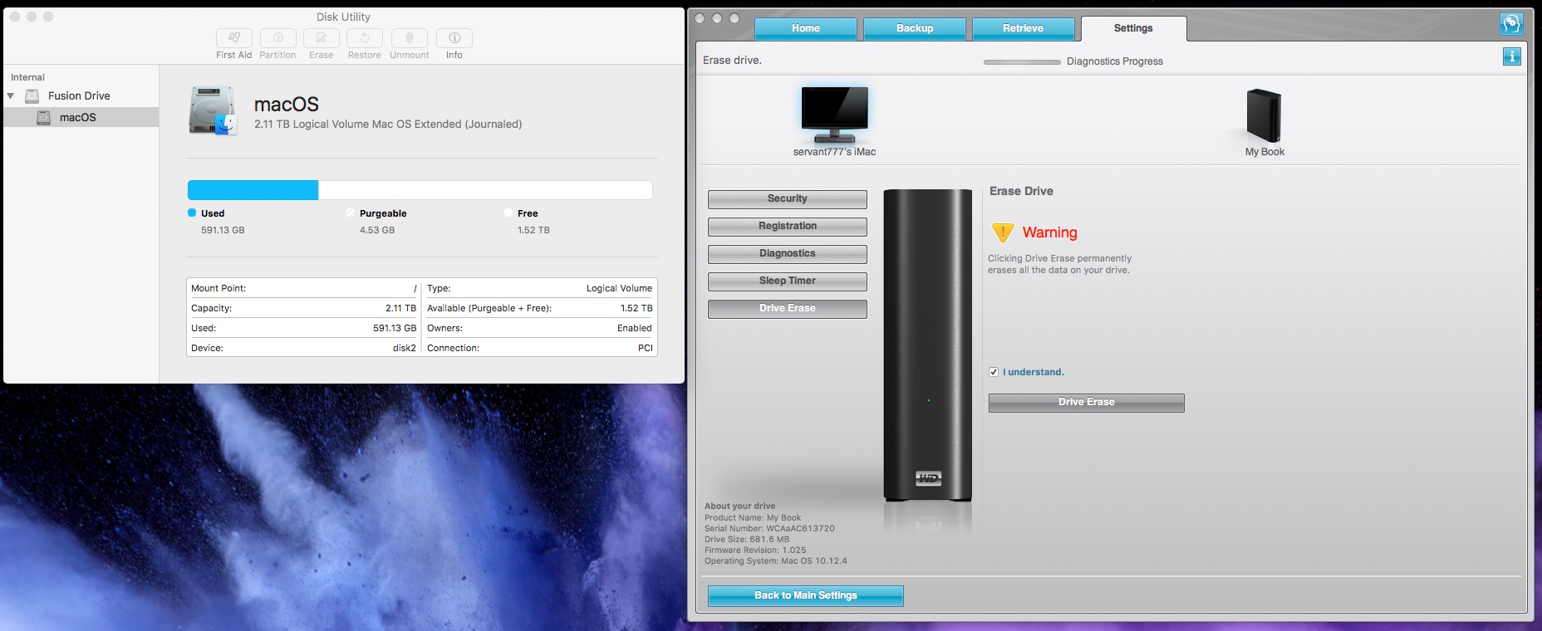Click the Diagnostics Progress bar
Image resolution: width=1542 pixels, height=631 pixels.
click(1022, 62)
